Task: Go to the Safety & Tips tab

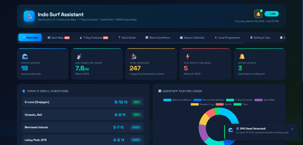Action: (x=260, y=38)
